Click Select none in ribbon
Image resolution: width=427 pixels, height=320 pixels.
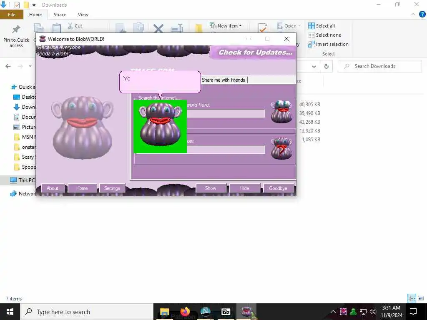click(324, 35)
